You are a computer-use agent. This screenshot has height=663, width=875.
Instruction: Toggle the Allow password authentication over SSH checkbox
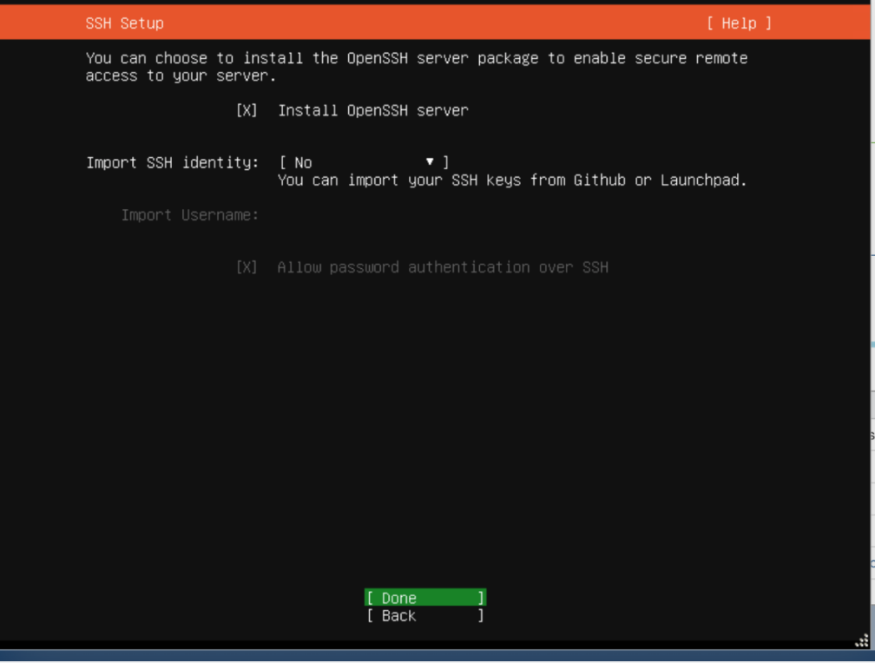pos(247,267)
